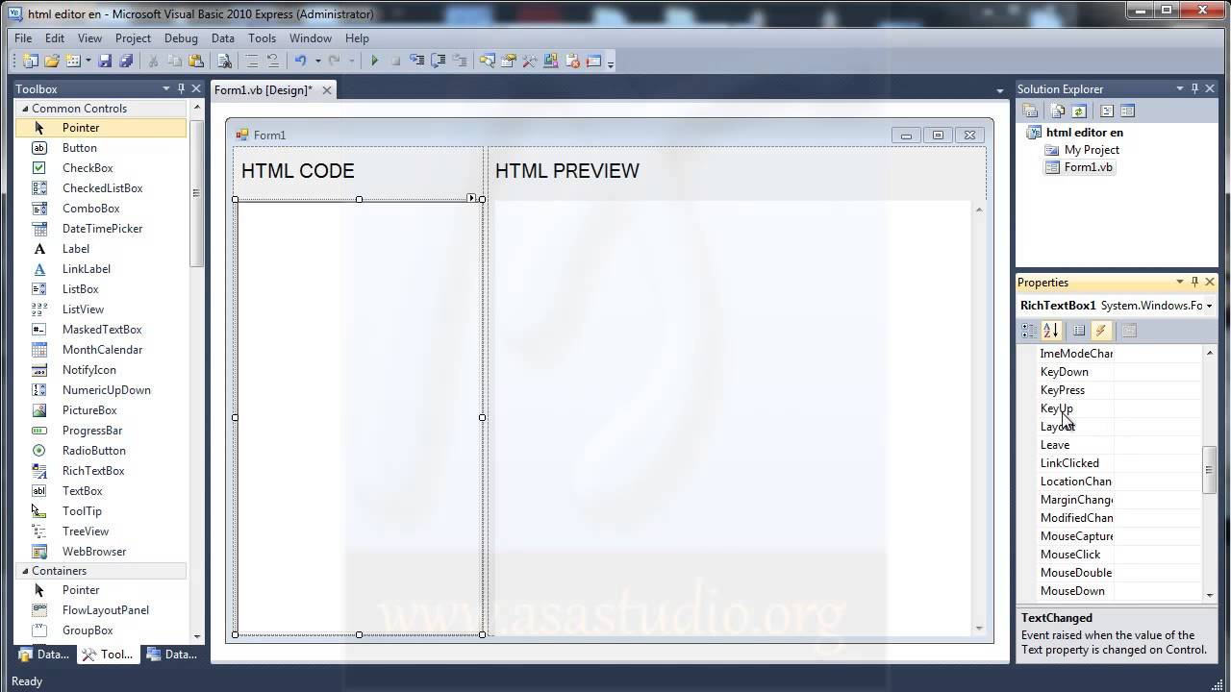Select the Form1.vb [Design] tab

point(263,90)
